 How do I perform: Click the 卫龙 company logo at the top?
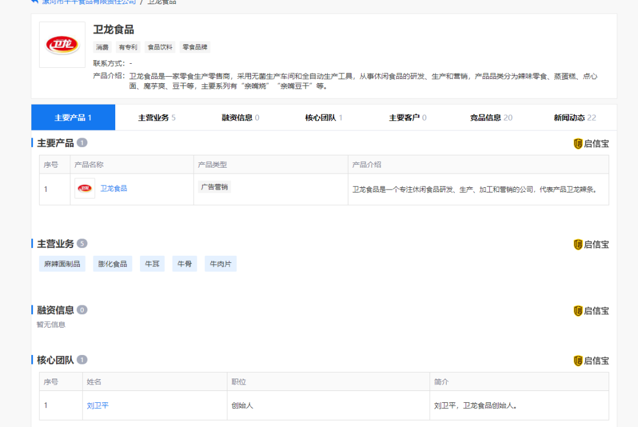tap(62, 44)
